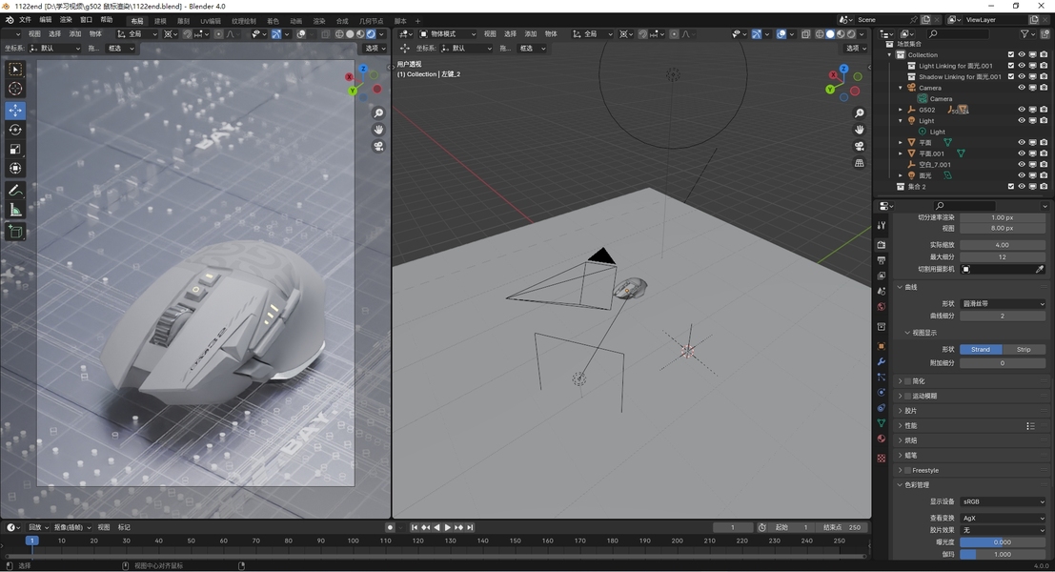Toggle solid shading in right viewport

click(x=829, y=33)
